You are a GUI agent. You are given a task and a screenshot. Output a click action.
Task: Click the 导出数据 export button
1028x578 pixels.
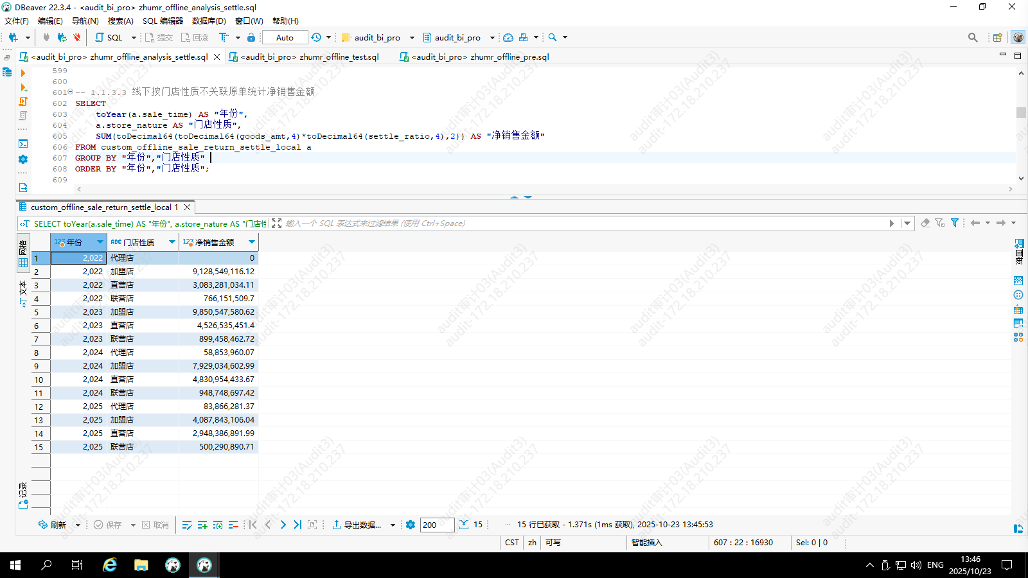point(357,525)
